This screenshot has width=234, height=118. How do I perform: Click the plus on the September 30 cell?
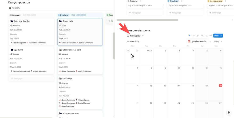(128, 50)
